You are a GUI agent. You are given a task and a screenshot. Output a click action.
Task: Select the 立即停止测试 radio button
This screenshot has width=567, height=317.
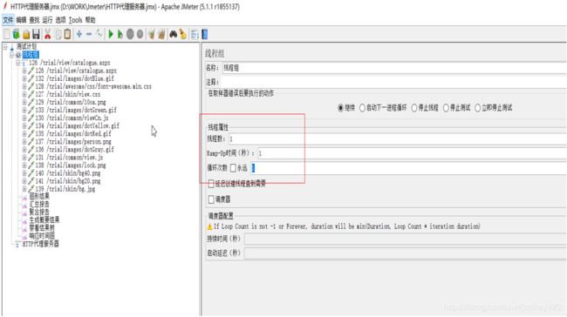click(x=478, y=108)
